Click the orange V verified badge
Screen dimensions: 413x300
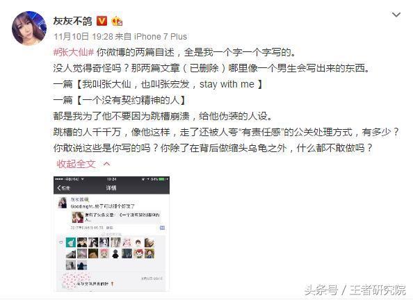[102, 21]
